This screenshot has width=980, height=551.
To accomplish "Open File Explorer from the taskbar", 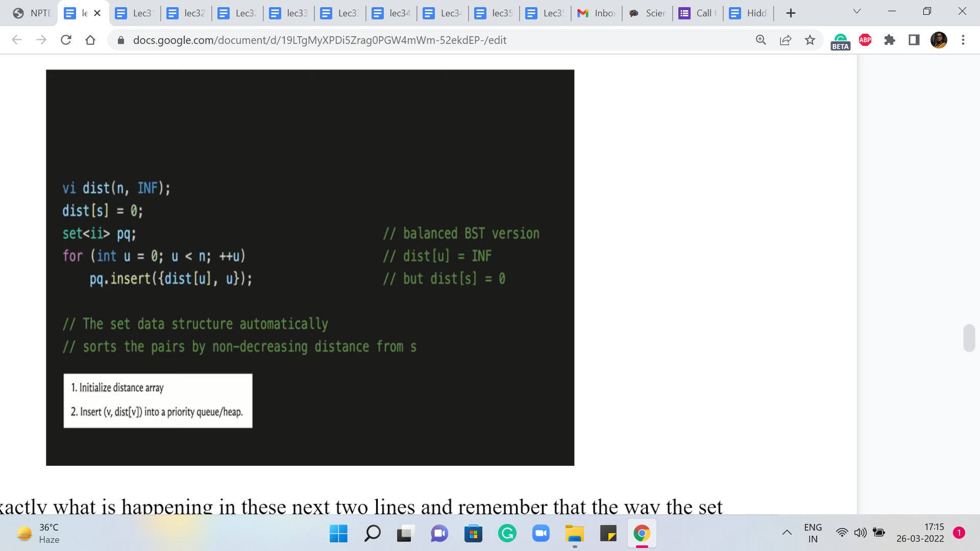I will pyautogui.click(x=574, y=534).
